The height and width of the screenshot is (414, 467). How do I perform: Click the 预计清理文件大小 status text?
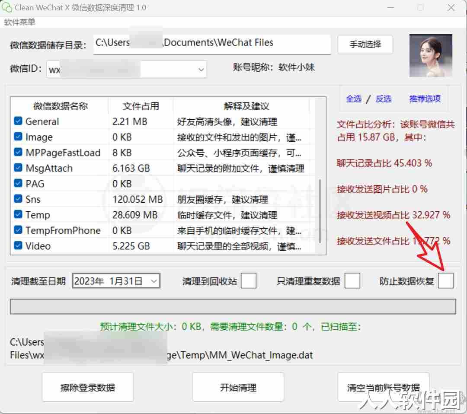click(x=230, y=327)
